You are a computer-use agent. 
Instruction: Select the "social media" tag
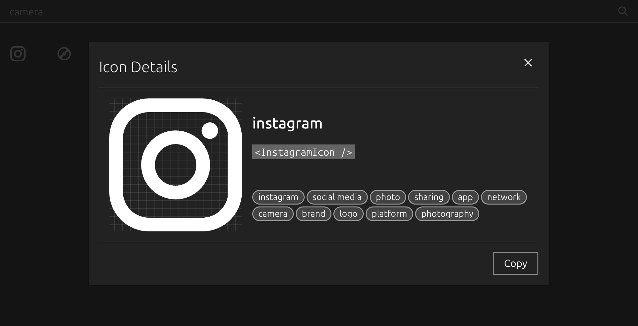point(337,197)
